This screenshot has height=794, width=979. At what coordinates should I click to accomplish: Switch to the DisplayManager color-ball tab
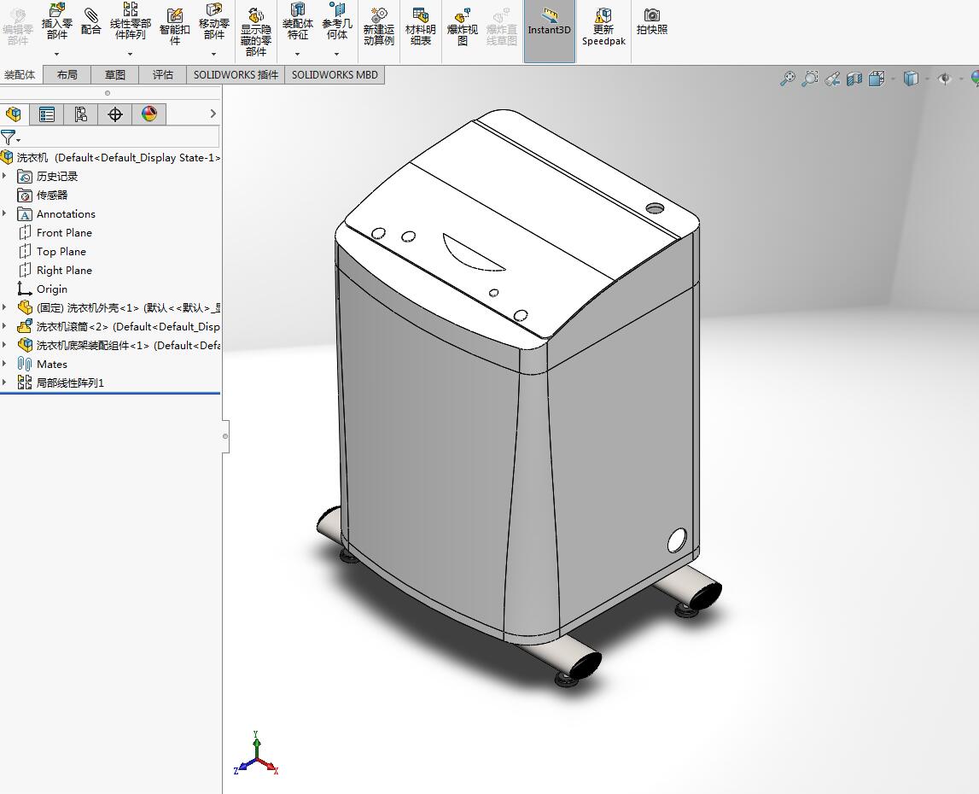coord(149,114)
